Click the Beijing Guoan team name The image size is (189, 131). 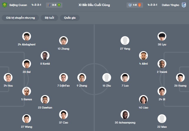pos(18,5)
